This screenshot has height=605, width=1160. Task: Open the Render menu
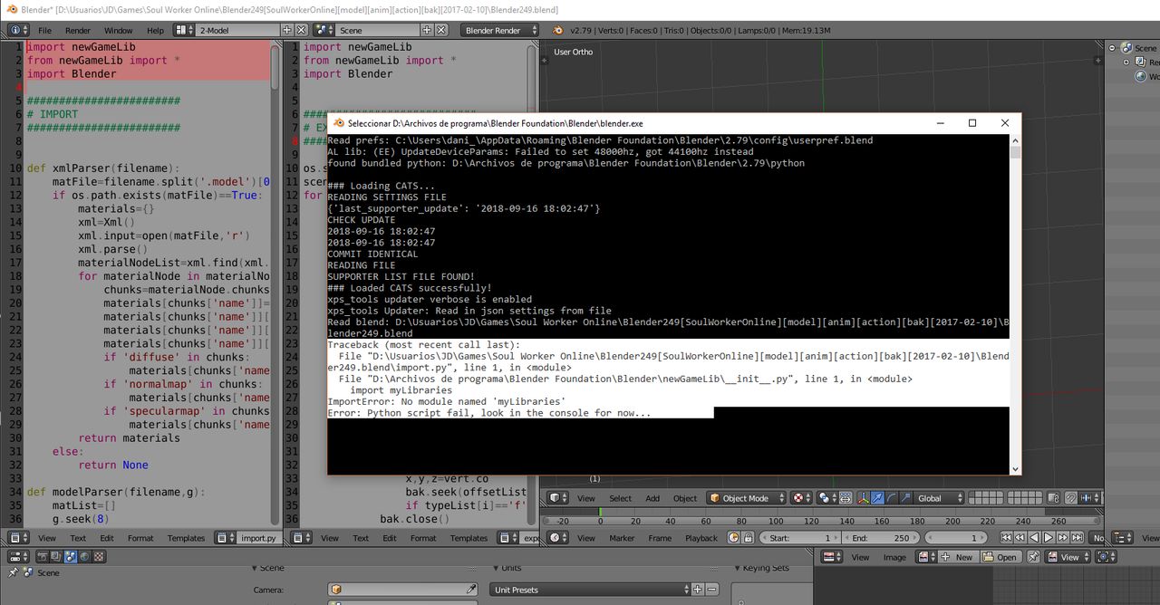coord(78,30)
